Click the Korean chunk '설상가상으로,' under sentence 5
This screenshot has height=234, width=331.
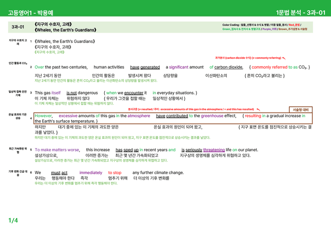click(46, 156)
